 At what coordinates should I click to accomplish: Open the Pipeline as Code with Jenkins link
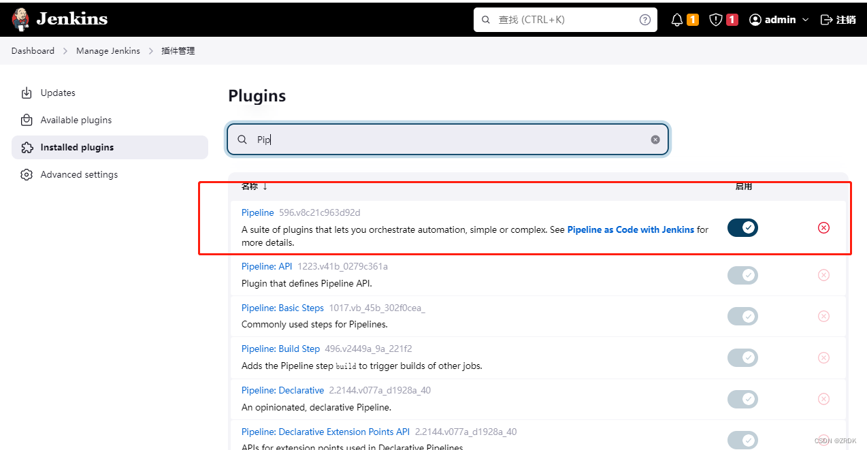pos(631,229)
